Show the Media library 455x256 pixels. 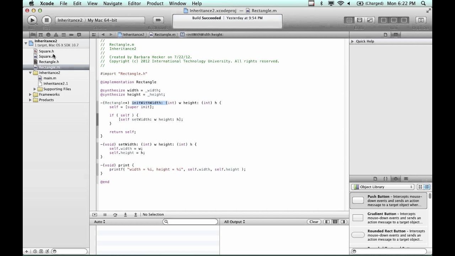pos(406,179)
